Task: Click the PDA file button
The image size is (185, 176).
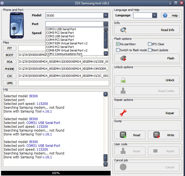Action: (10, 62)
